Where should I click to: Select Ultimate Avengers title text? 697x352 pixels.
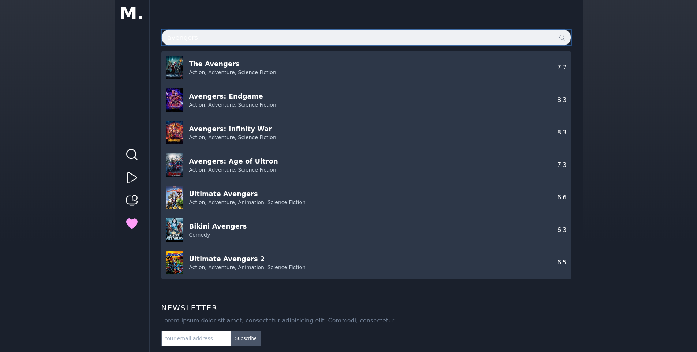pos(223,194)
